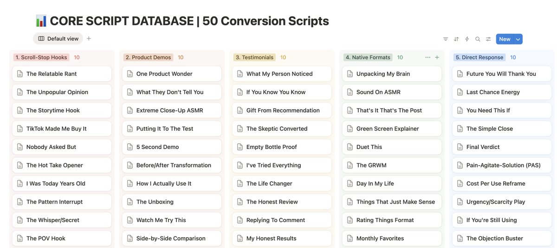
Task: Click the page icon of 5 Second Demo
Action: coord(130,147)
